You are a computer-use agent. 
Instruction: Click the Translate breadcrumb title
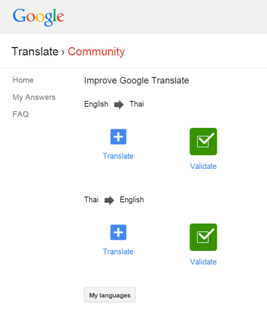pyautogui.click(x=35, y=52)
